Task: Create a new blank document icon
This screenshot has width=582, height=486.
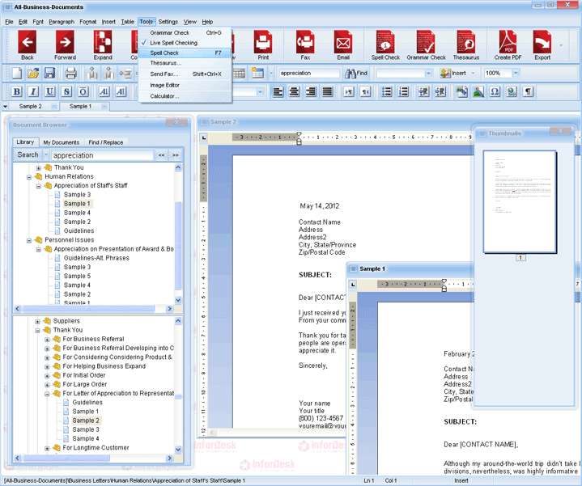Action: click(x=17, y=74)
